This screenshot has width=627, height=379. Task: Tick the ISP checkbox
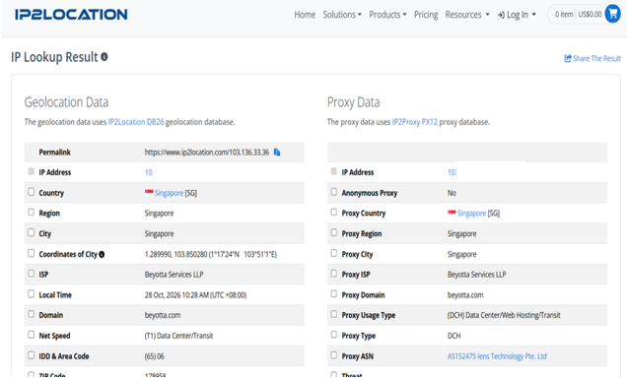pyautogui.click(x=32, y=273)
